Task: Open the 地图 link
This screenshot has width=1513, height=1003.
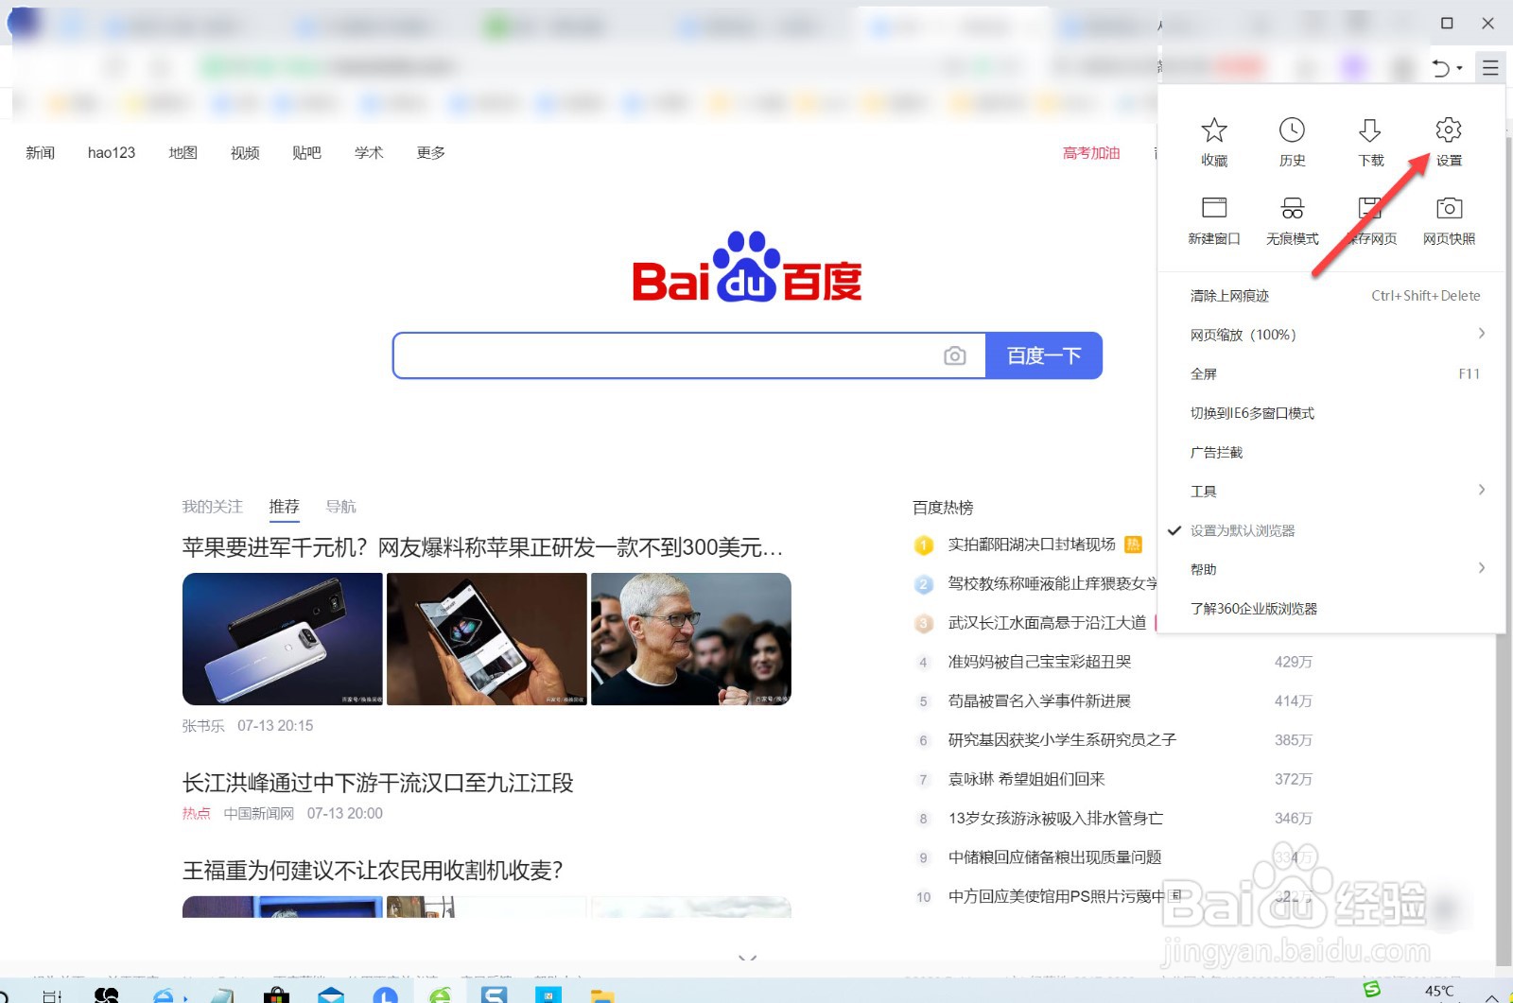Action: 183,152
